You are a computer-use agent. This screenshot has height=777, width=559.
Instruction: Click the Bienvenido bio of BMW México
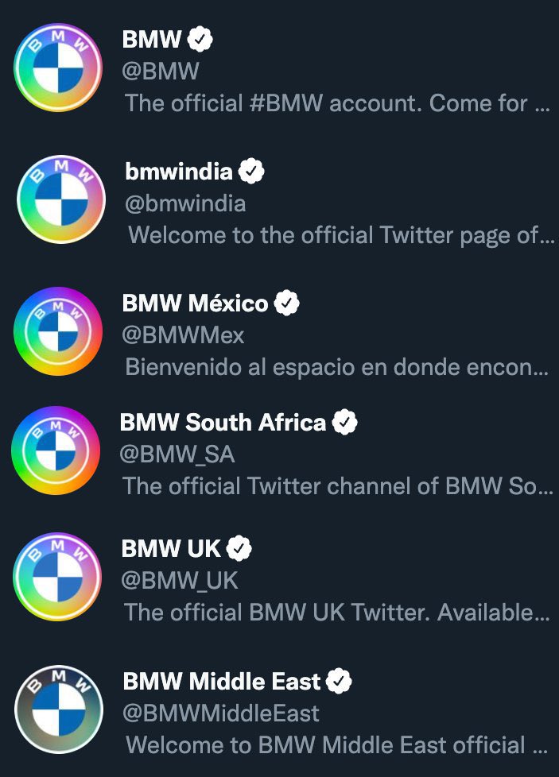(336, 367)
